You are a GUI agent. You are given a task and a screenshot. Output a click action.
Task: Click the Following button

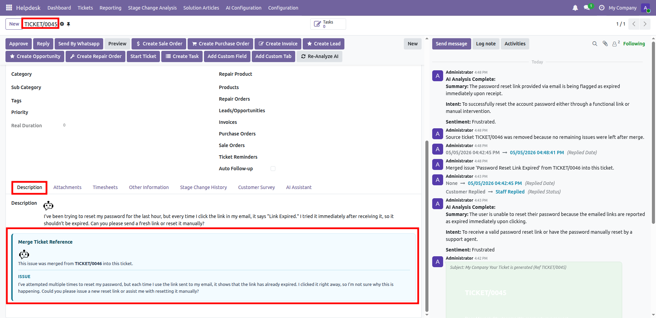(x=634, y=44)
